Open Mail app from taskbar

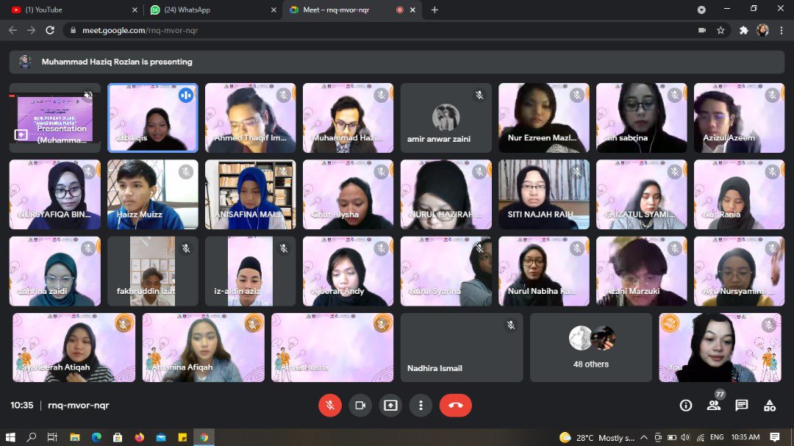point(161,437)
